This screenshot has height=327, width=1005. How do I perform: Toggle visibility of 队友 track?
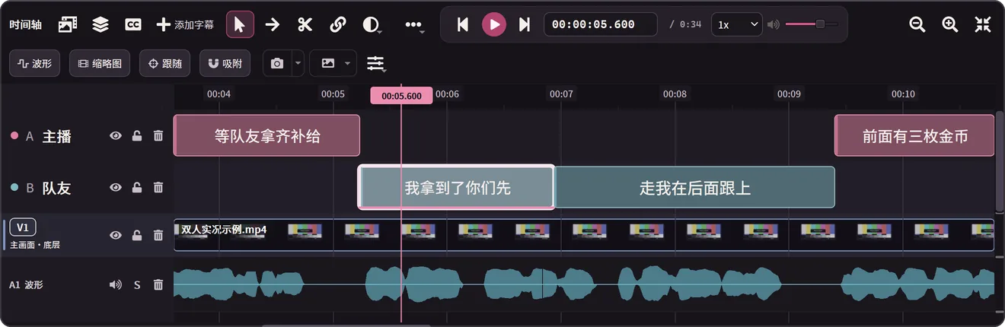(116, 187)
